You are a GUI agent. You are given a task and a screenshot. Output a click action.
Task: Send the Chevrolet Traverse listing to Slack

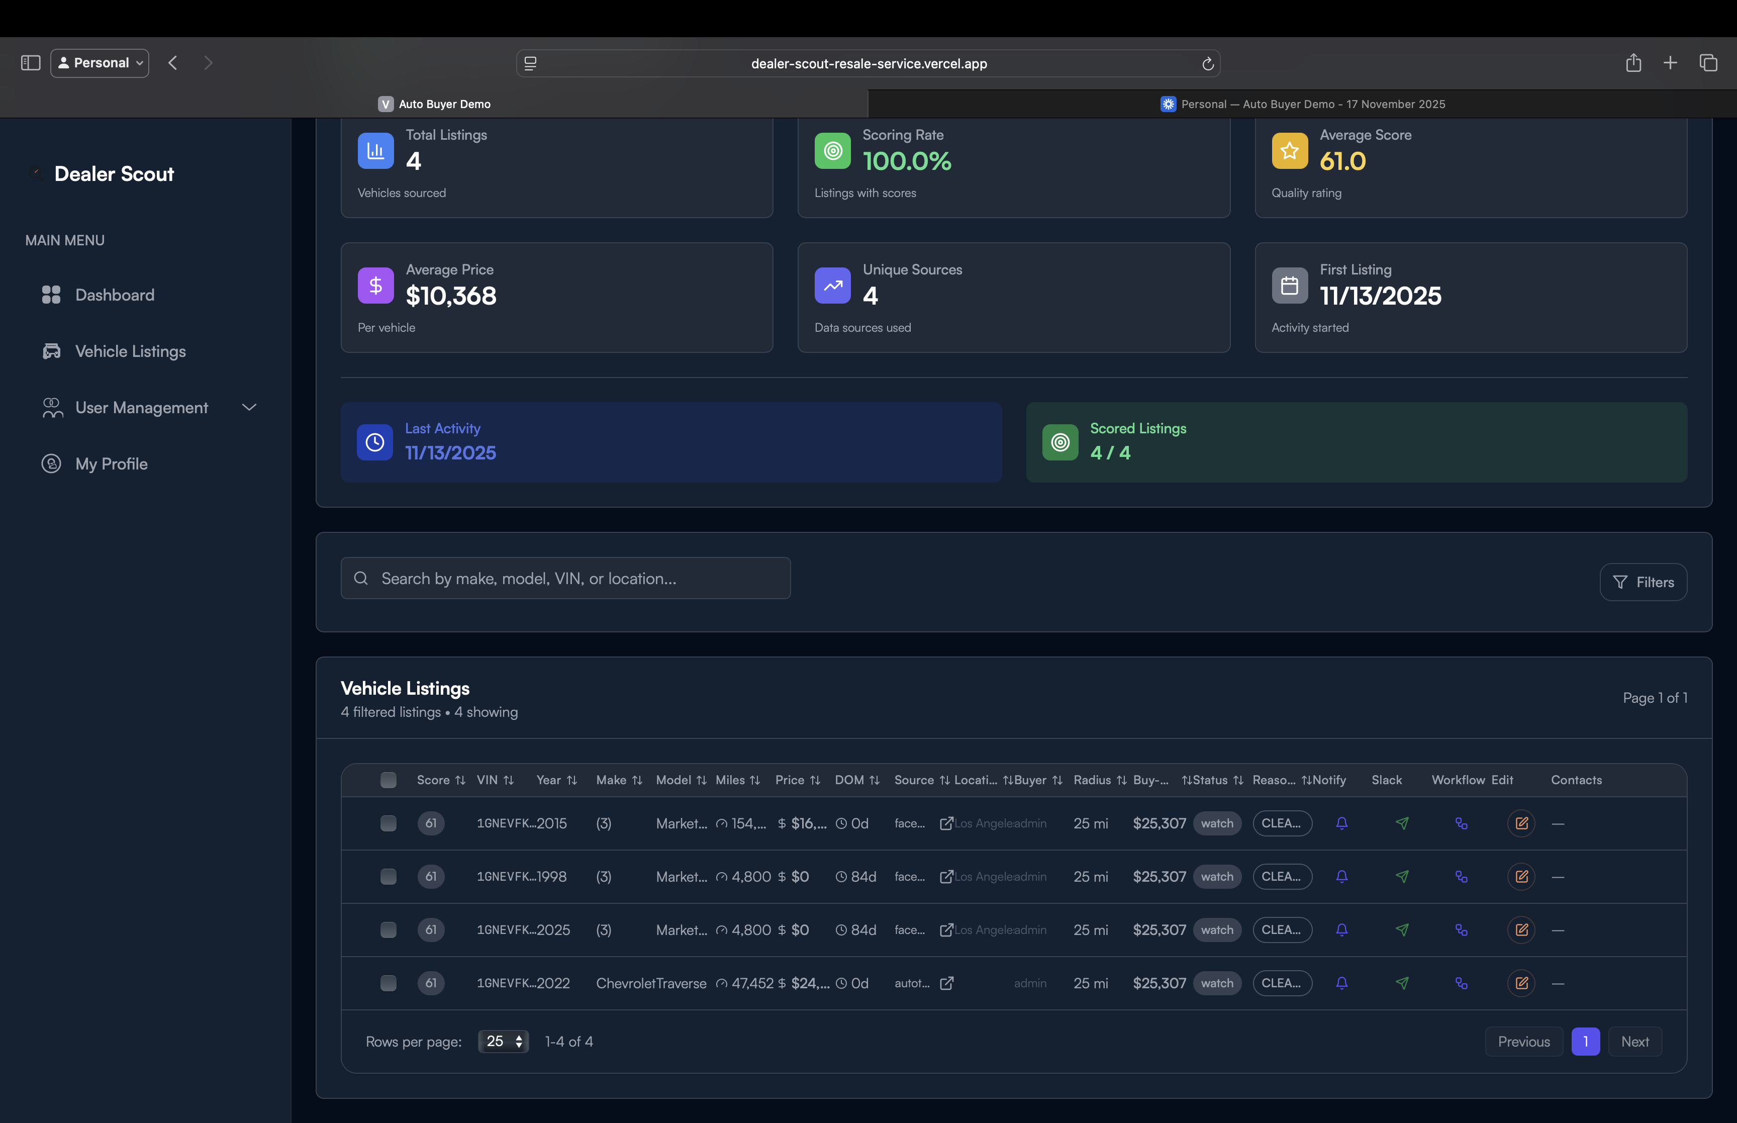coord(1403,982)
